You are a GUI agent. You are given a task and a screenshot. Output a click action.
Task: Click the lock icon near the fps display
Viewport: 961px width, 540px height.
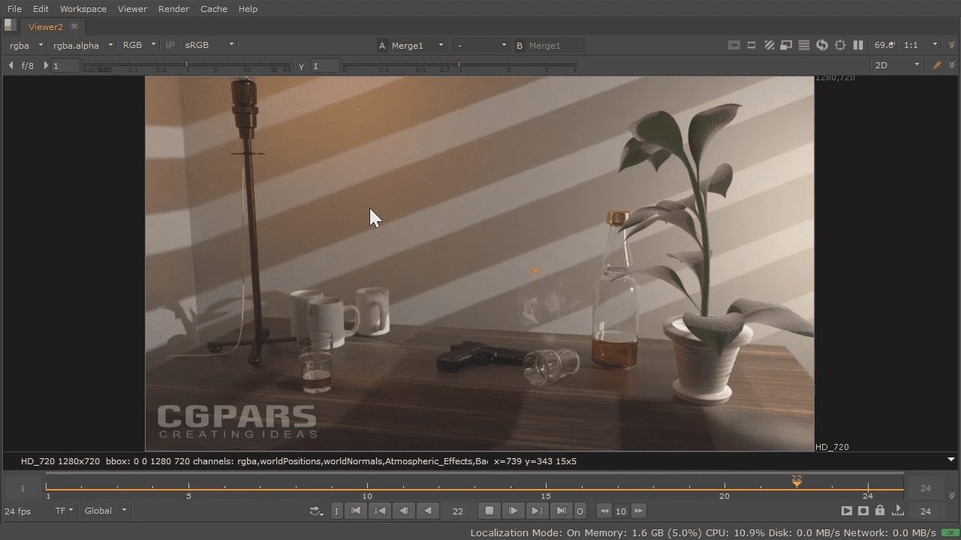[x=880, y=511]
